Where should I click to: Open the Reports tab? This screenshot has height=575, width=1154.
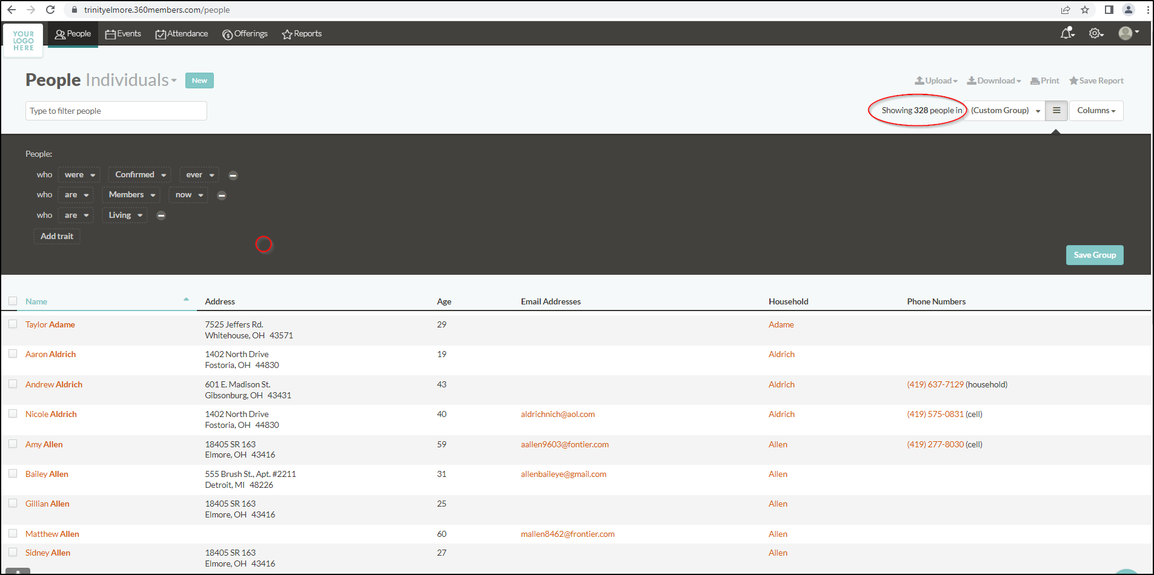click(x=302, y=34)
